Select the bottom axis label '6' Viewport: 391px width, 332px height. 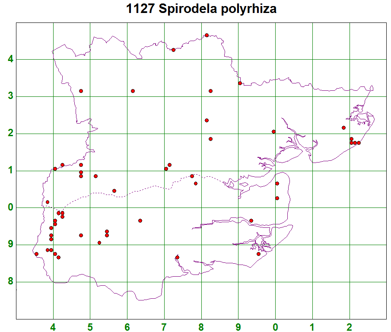127,327
